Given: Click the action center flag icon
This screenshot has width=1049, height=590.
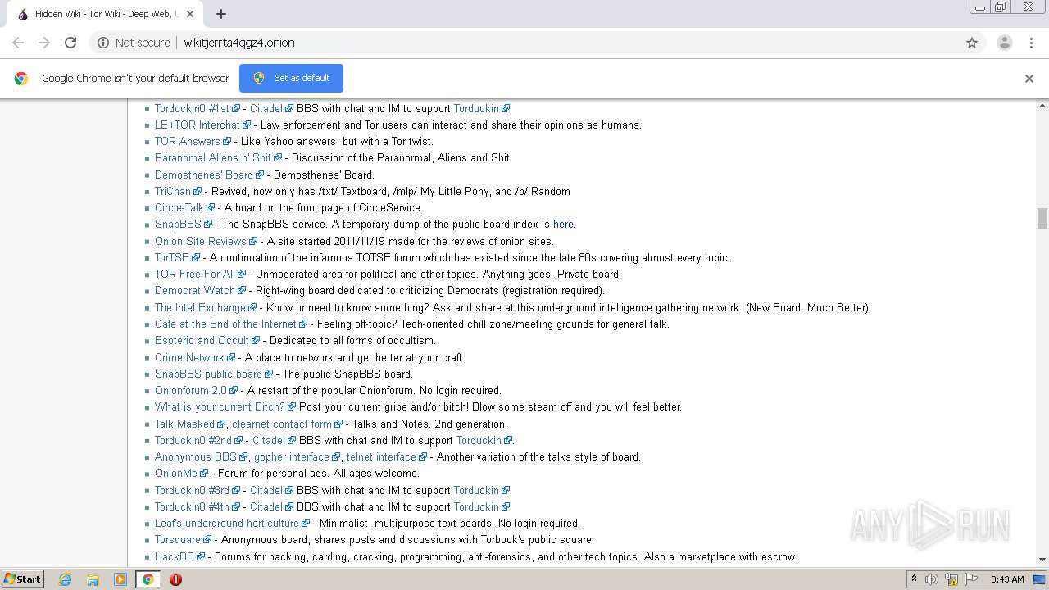Looking at the screenshot, I should 970,579.
